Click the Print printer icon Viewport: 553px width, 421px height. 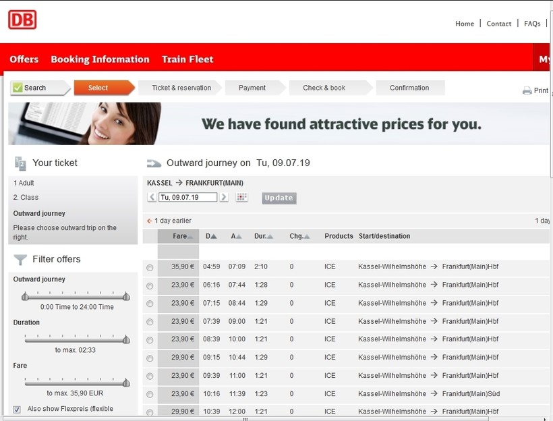[527, 90]
